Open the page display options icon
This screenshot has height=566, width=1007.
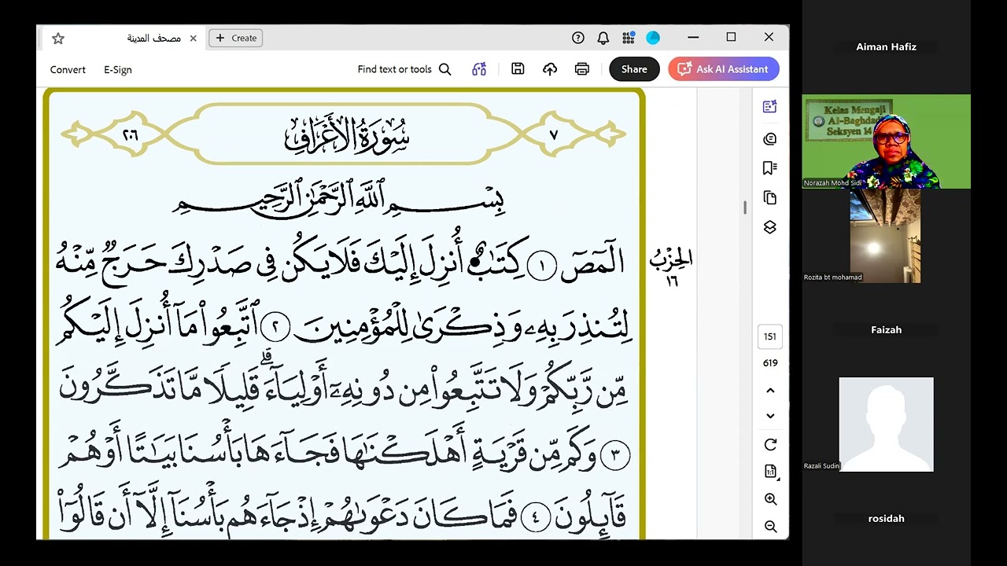pyautogui.click(x=771, y=472)
